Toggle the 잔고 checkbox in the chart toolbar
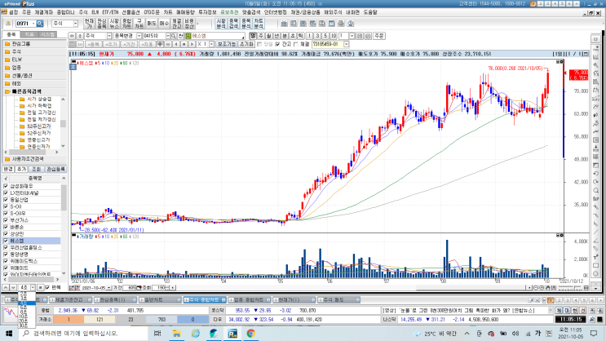 click(277, 45)
